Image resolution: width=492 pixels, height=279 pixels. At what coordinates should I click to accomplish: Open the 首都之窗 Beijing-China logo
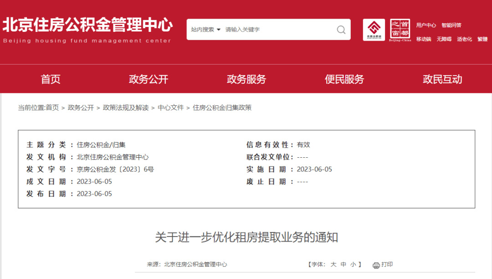pyautogui.click(x=400, y=30)
